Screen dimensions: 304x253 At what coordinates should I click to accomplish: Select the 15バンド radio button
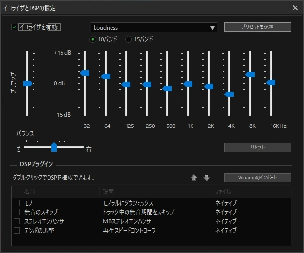[128, 39]
